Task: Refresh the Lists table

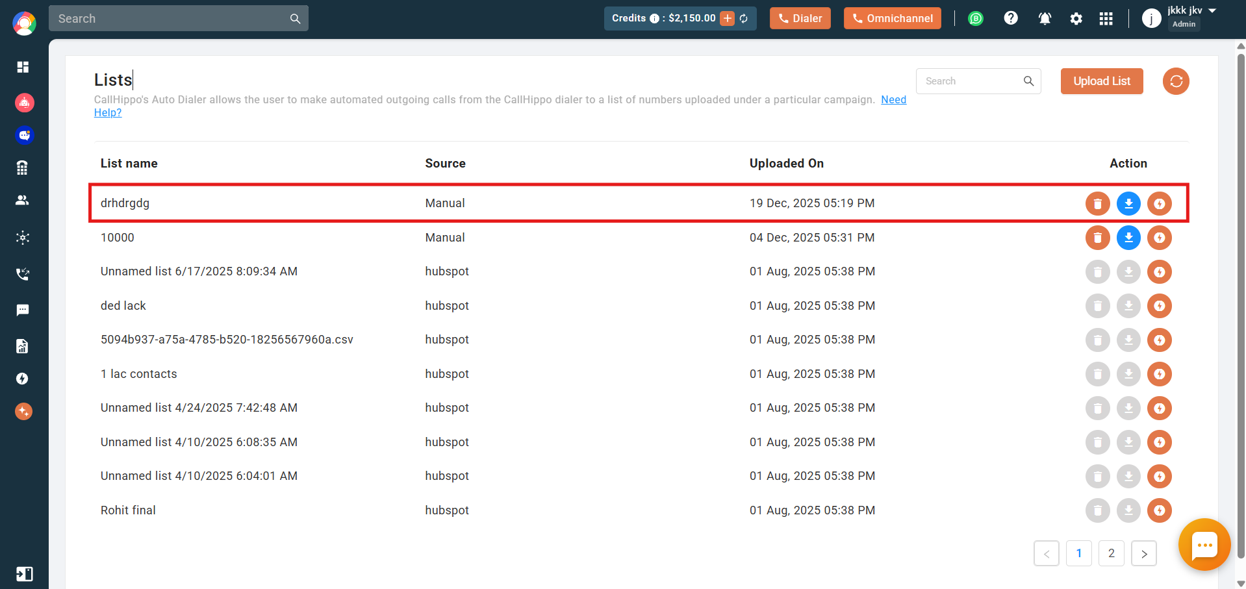Action: click(x=1176, y=81)
